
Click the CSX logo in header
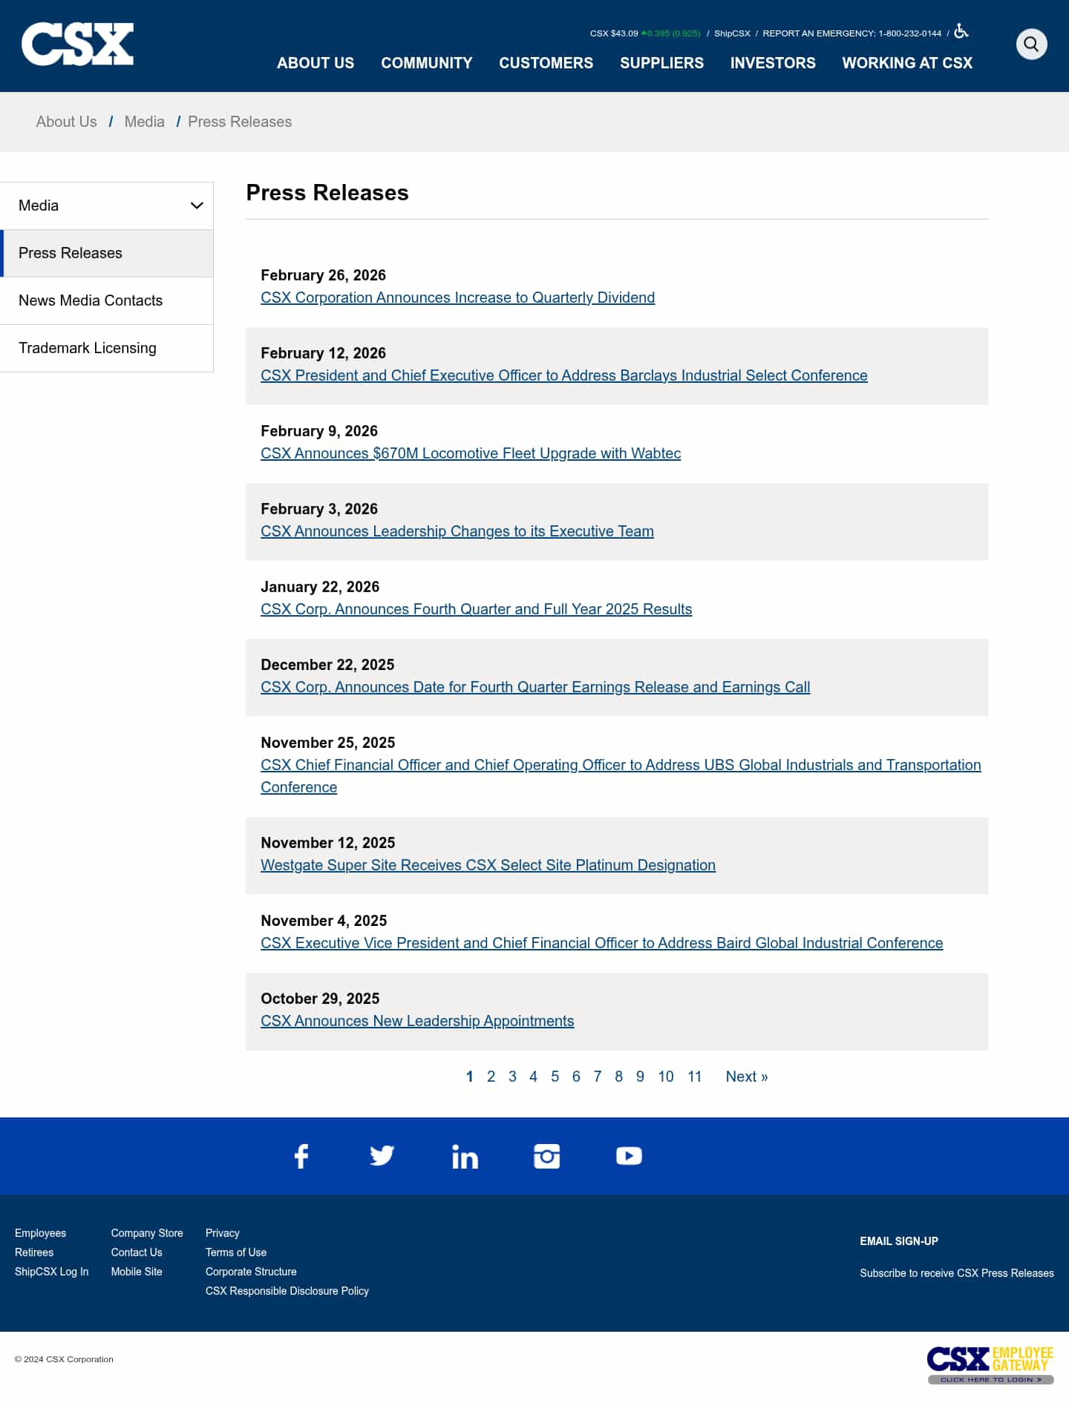[x=77, y=45]
